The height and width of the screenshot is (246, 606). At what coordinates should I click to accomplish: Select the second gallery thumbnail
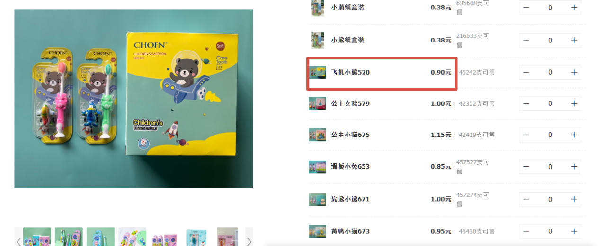(x=69, y=237)
